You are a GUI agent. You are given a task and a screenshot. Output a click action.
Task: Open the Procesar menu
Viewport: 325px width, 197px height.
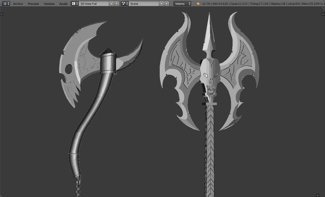(33, 4)
